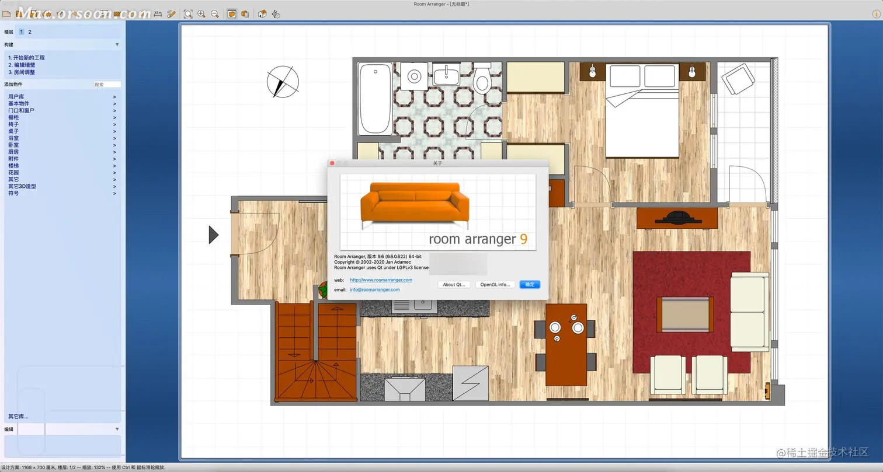This screenshot has width=883, height=472.
Task: Click the 搜索 search field
Action: (107, 85)
